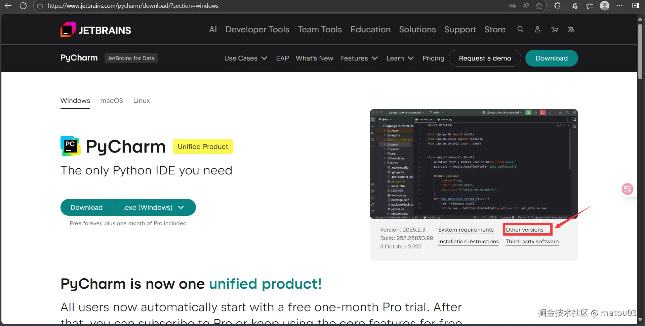Image resolution: width=645 pixels, height=326 pixels.
Task: Click the Download button in the header
Action: 552,58
